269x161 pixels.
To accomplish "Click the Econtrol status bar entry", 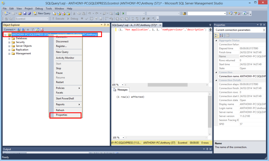I will click(182, 143).
